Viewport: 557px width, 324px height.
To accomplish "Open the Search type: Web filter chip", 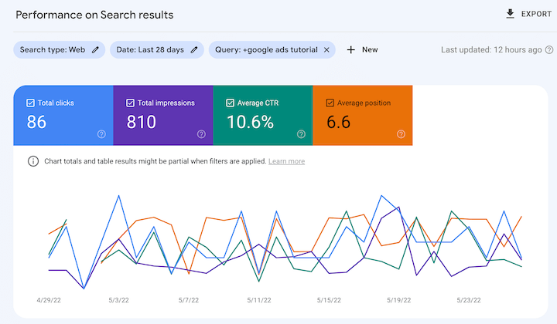I will pos(53,49).
